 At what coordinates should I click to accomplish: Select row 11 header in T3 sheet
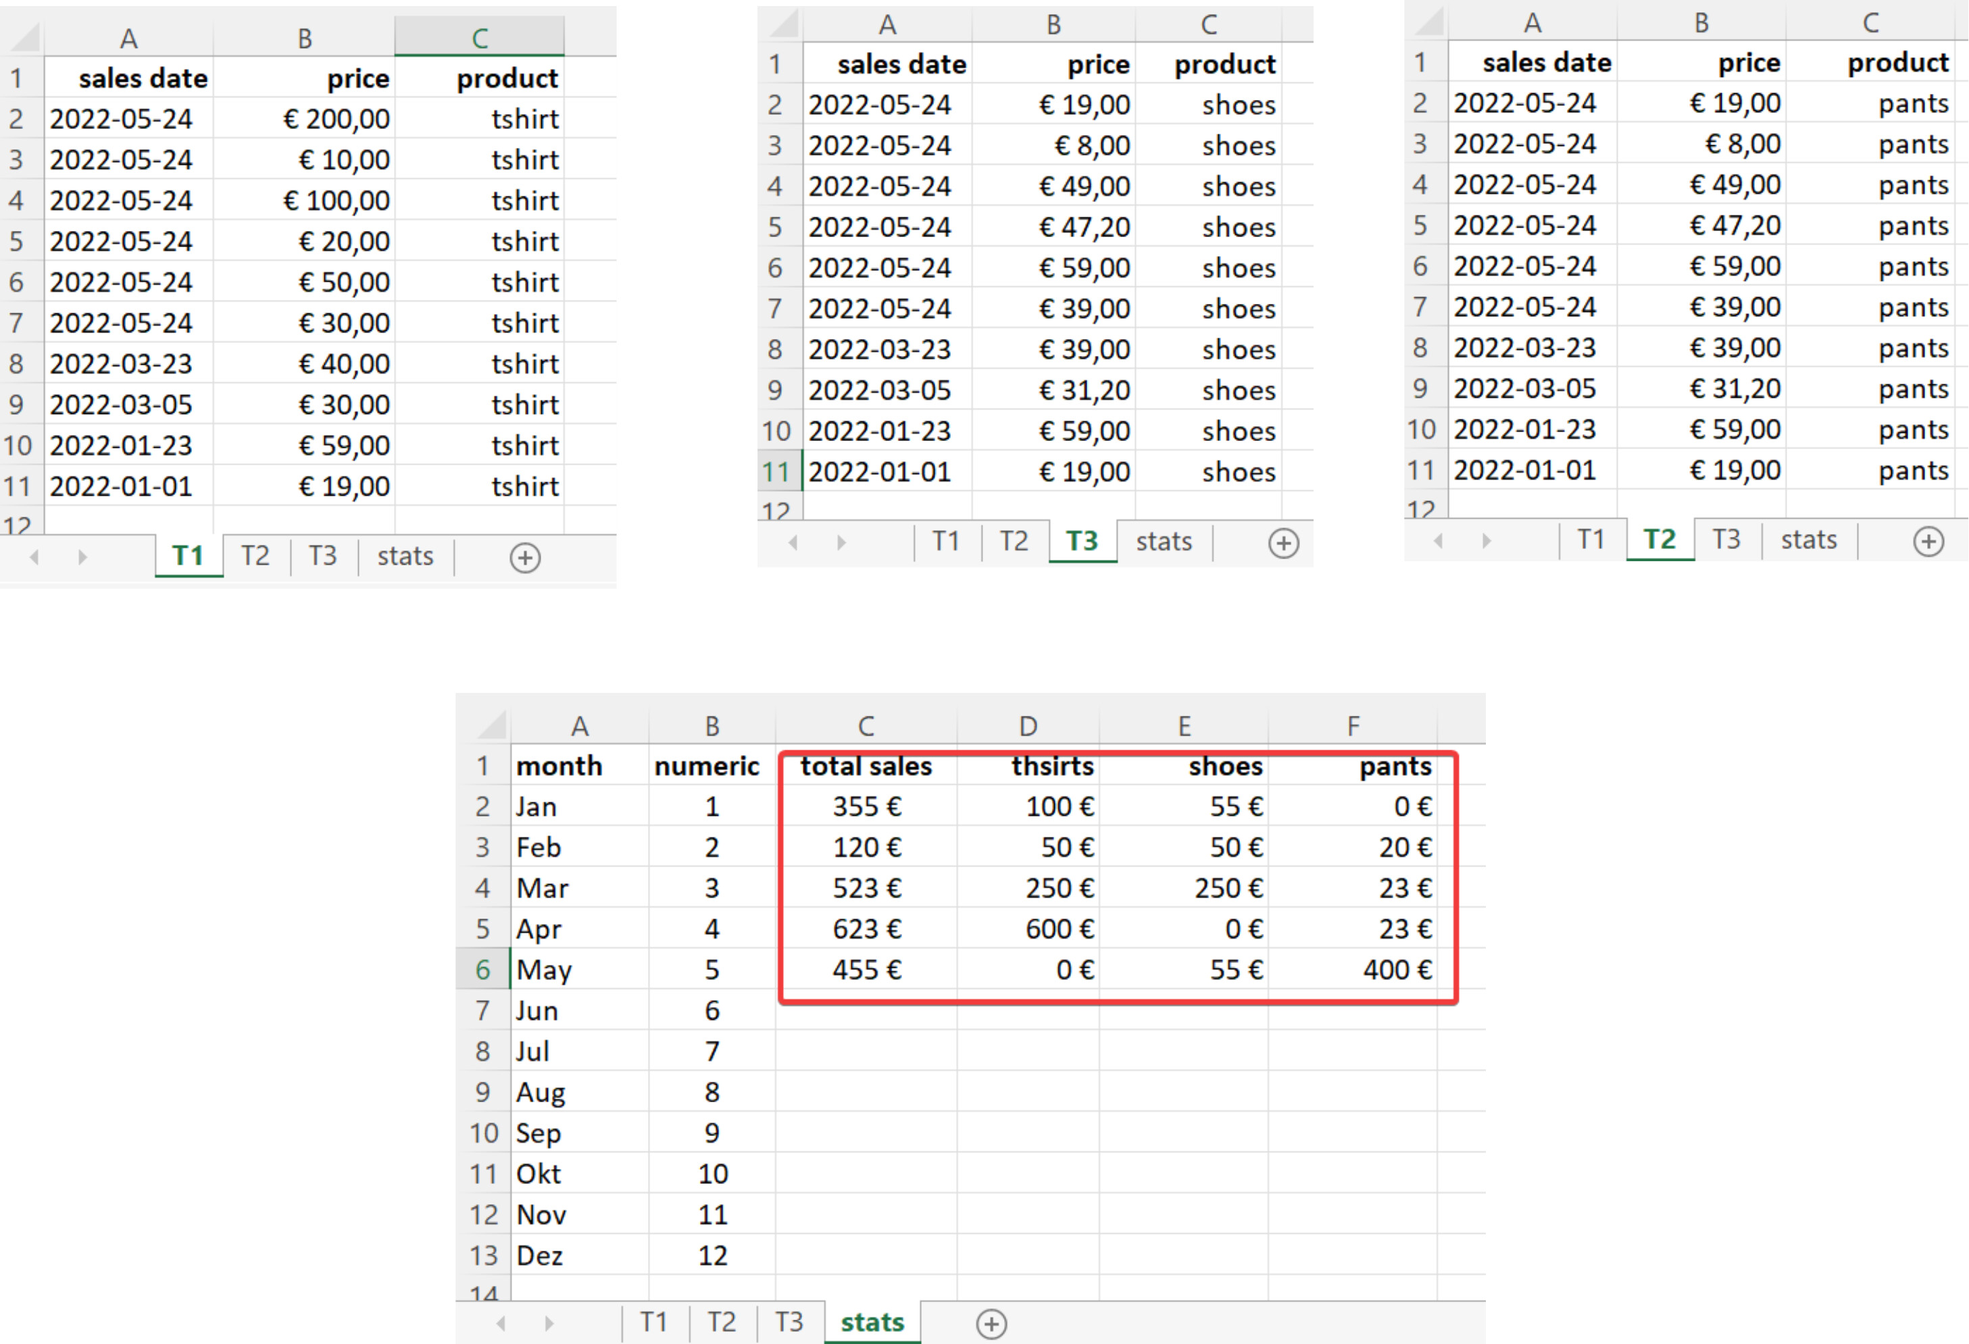pyautogui.click(x=775, y=471)
